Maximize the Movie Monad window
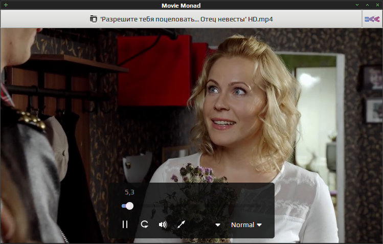 point(367,5)
